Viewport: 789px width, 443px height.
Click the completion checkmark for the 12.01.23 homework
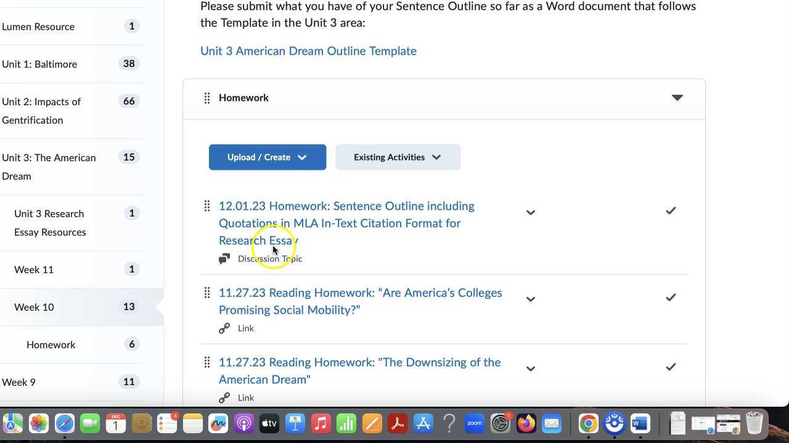point(671,210)
